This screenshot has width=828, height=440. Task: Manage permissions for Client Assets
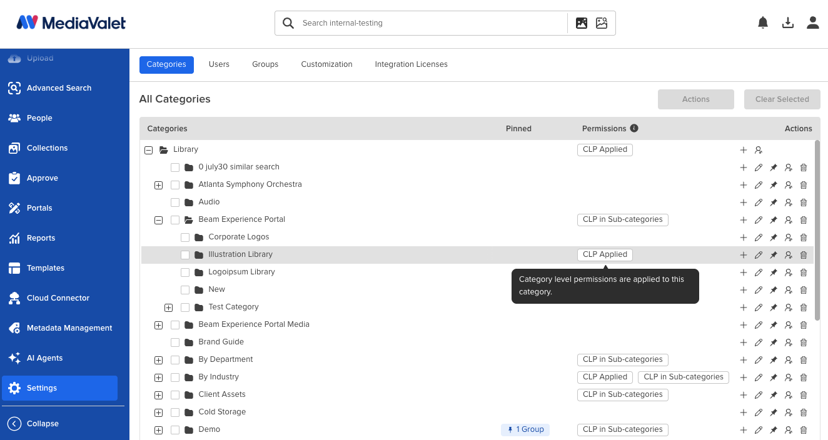click(x=789, y=395)
